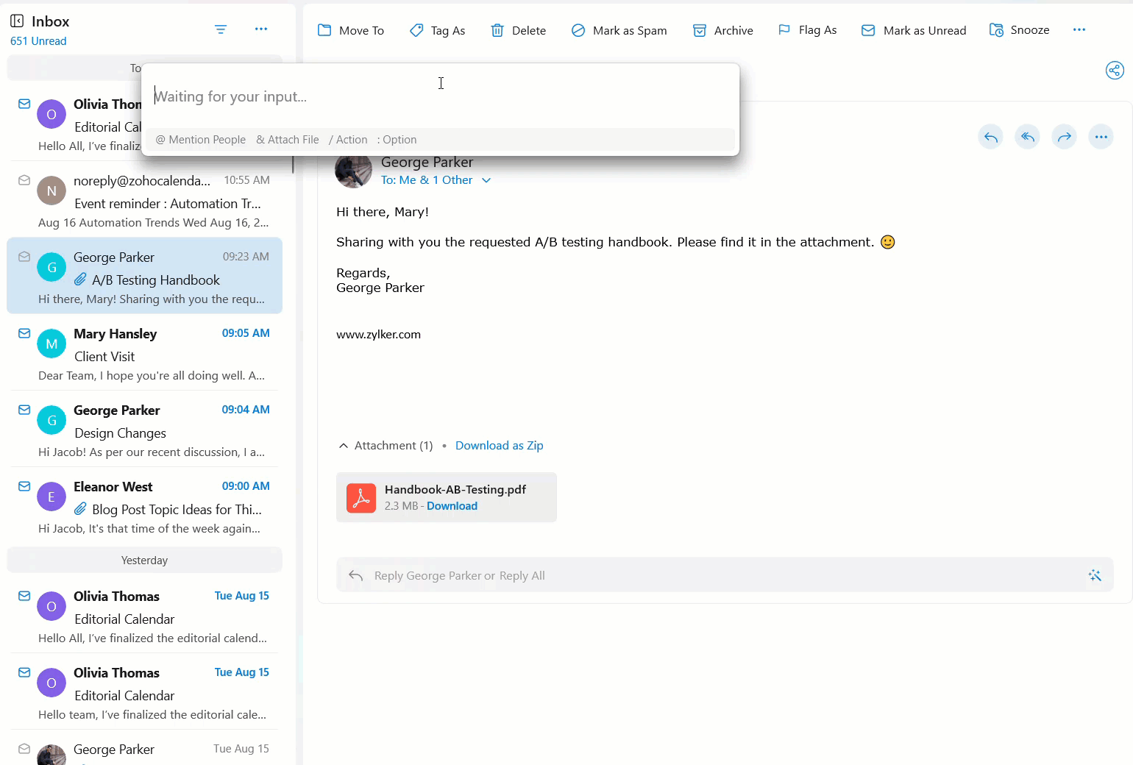This screenshot has height=765, width=1133.
Task: Click the Yesterday group header
Action: [144, 560]
